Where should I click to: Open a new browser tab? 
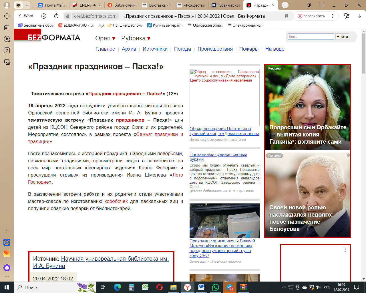click(x=285, y=5)
